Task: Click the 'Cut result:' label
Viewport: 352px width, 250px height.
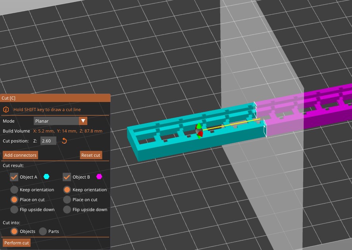Action: point(13,165)
